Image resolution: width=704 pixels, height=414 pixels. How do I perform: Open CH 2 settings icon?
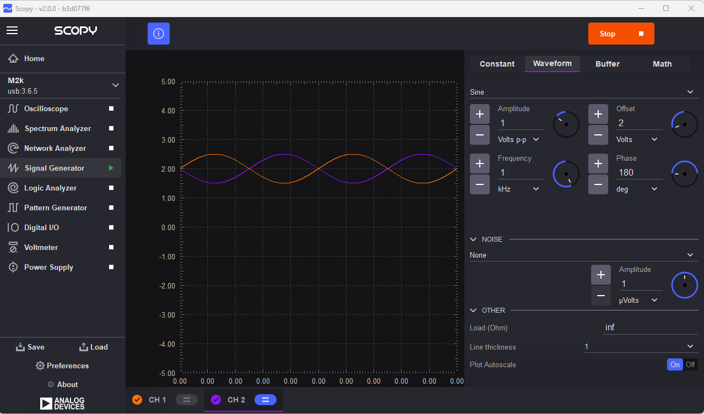click(x=266, y=400)
